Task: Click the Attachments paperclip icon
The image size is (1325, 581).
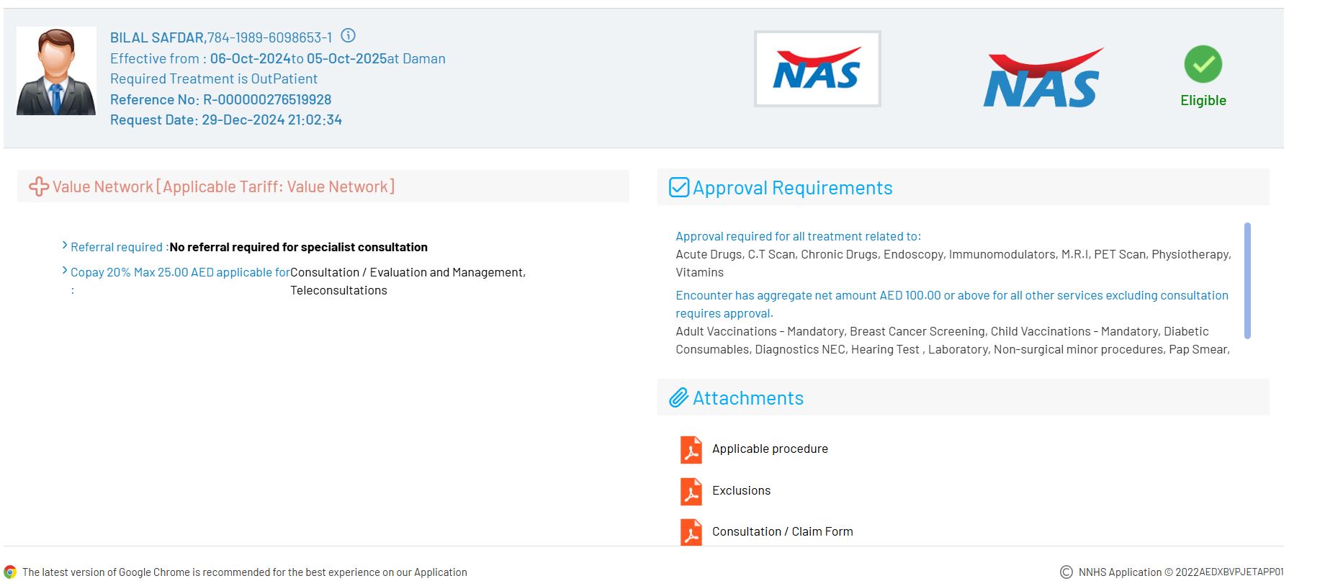Action: pyautogui.click(x=678, y=398)
